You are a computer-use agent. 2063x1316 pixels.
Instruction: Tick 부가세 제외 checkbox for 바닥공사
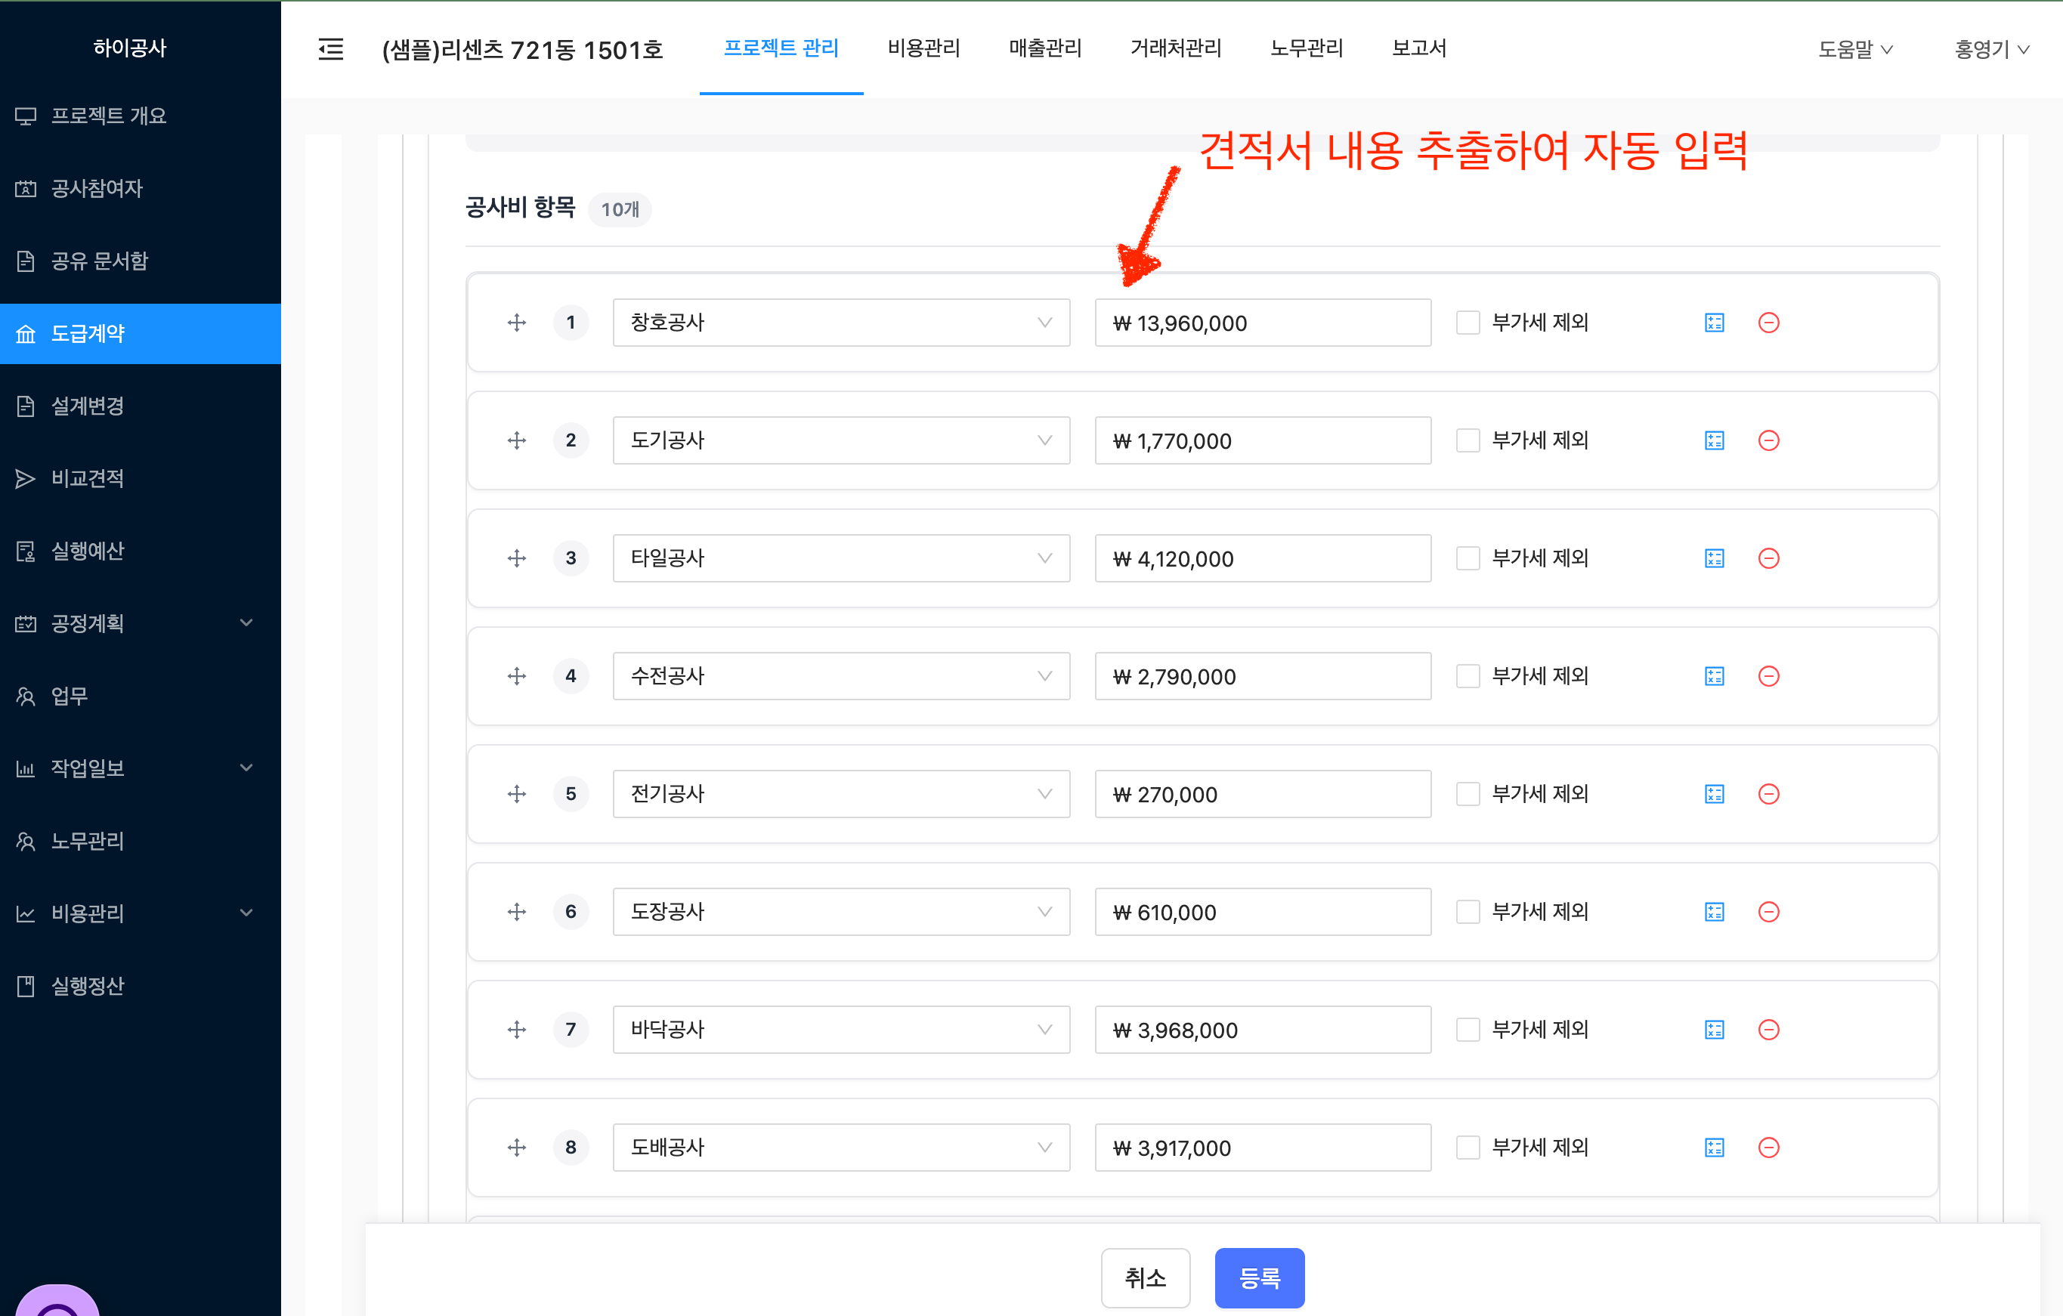click(1468, 1029)
